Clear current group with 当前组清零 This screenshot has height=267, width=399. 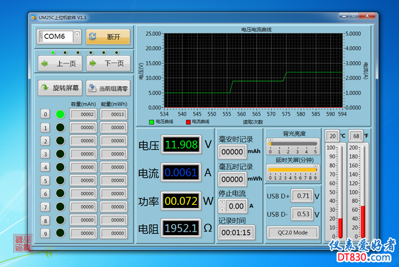point(107,88)
